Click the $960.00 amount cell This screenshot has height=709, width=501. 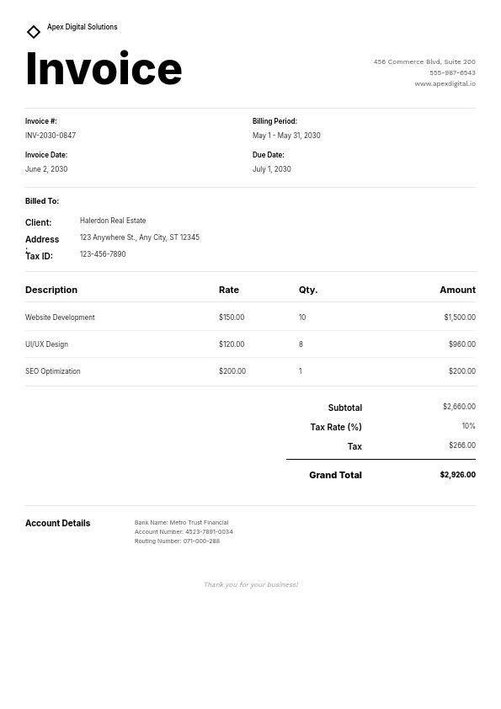click(x=461, y=344)
